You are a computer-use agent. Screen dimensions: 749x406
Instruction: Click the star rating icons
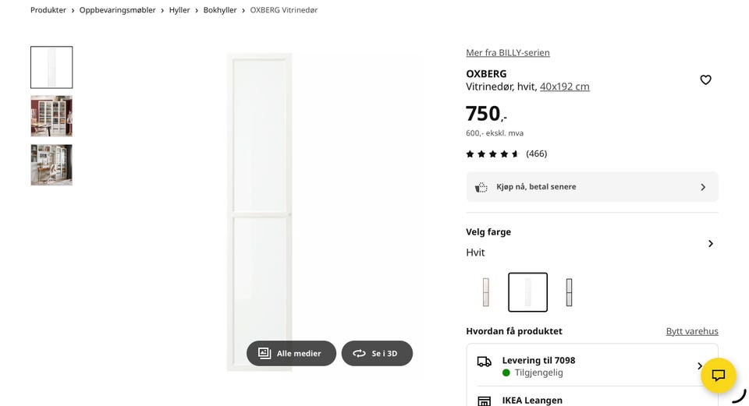coord(492,154)
